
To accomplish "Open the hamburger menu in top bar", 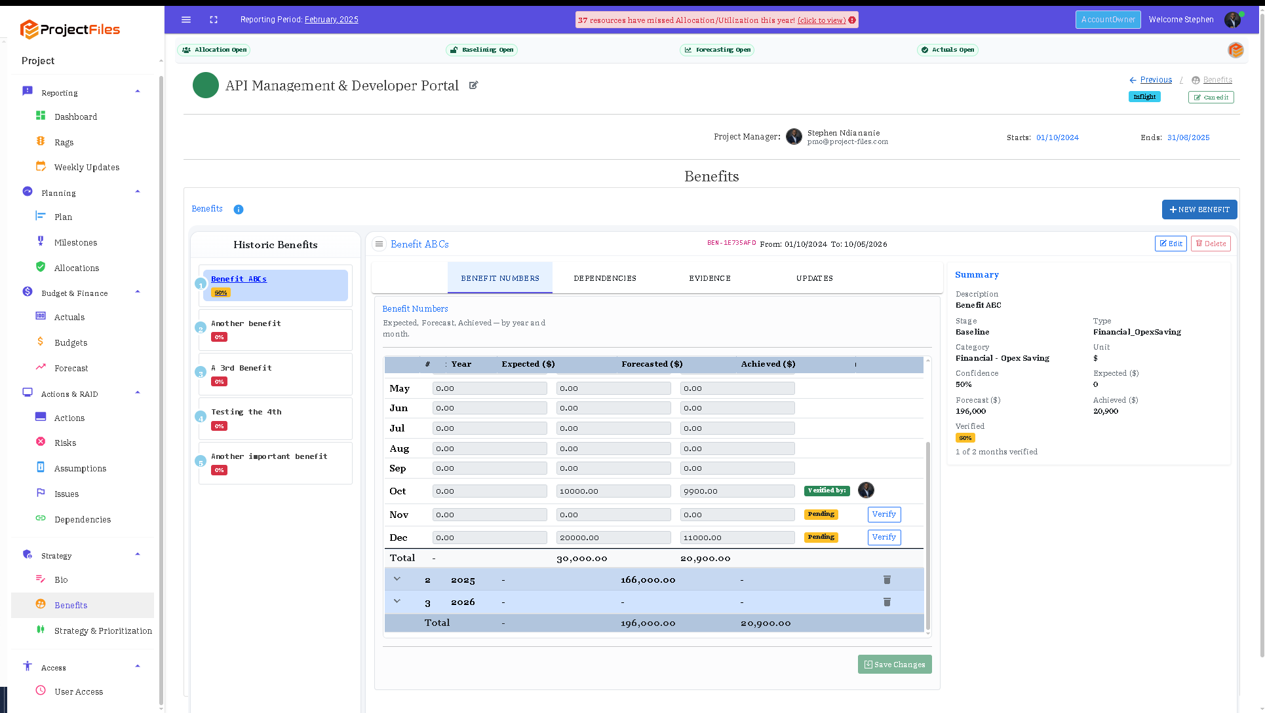I will [186, 20].
